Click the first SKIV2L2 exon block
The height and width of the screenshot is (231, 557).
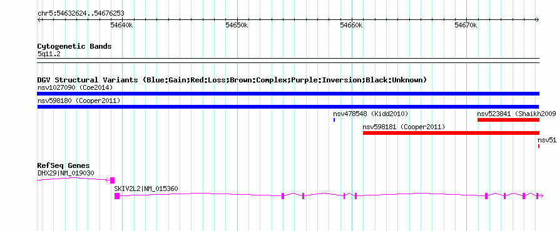point(117,196)
